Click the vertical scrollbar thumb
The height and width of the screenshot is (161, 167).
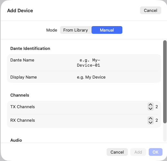[165, 82]
